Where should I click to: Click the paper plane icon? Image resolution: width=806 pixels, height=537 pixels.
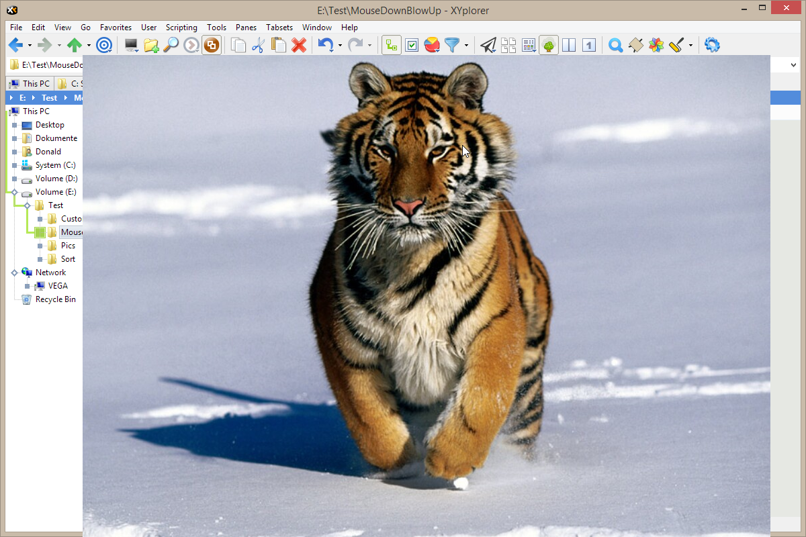(488, 46)
